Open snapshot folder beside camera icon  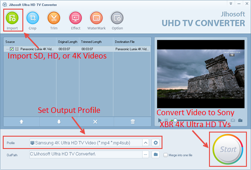[x=240, y=120]
